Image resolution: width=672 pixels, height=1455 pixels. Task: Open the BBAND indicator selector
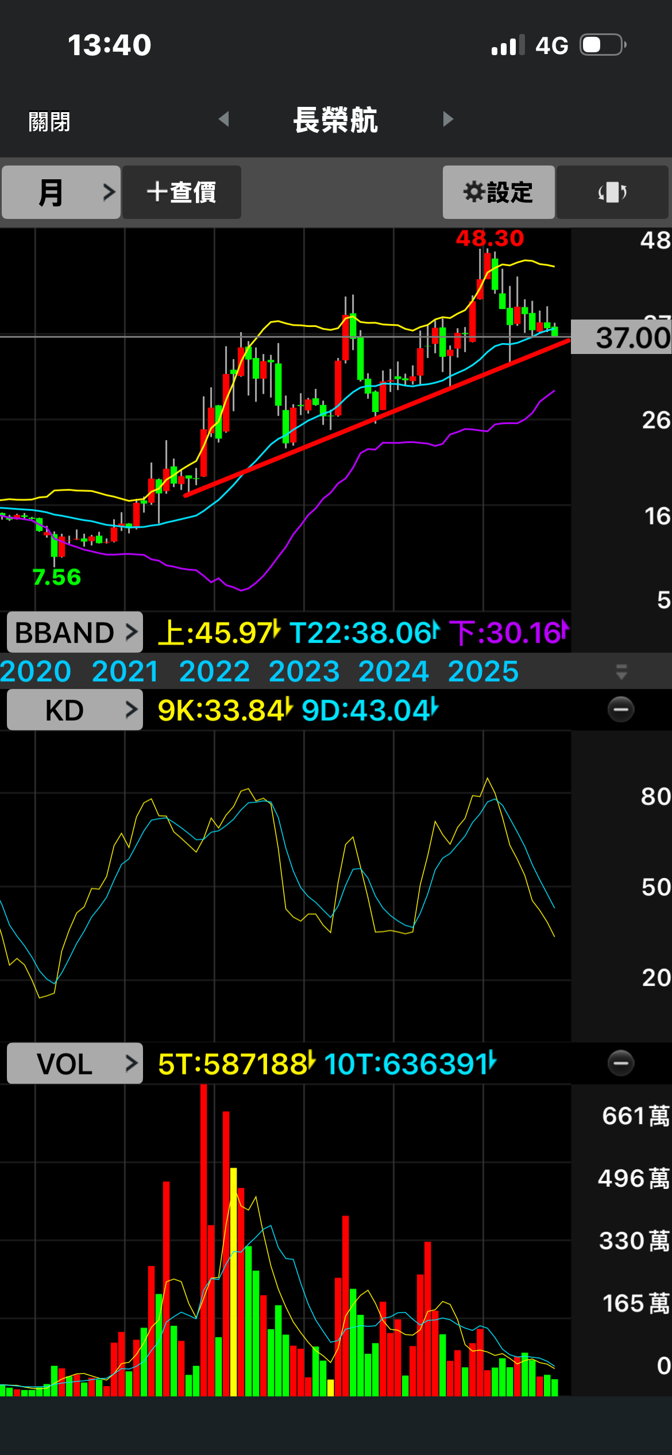(x=75, y=632)
